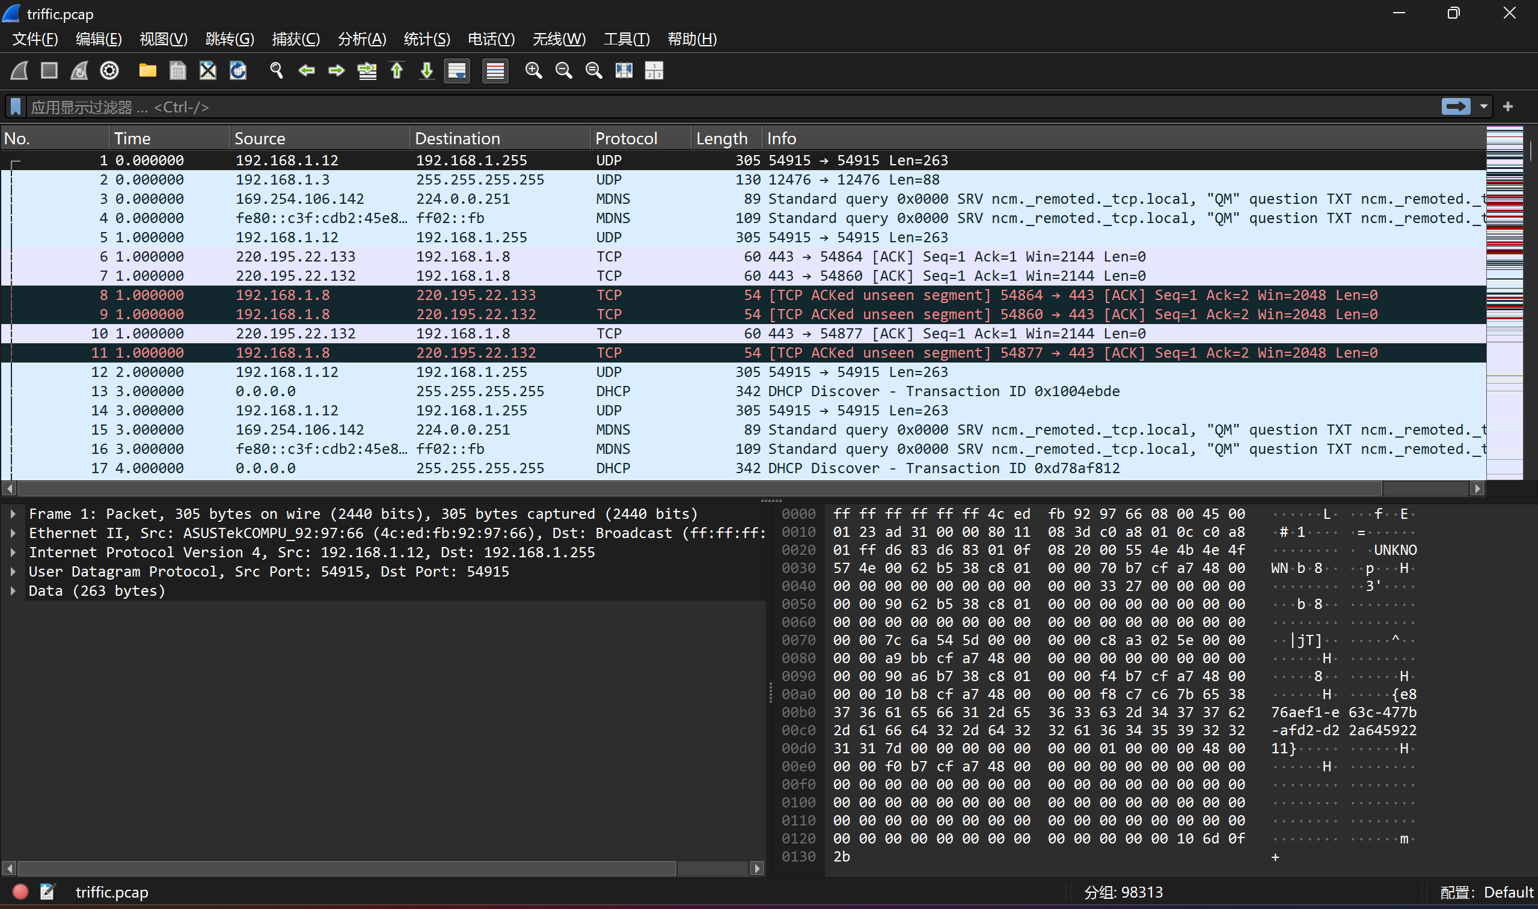This screenshot has width=1538, height=909.
Task: Click the resize columns icon
Action: [624, 70]
